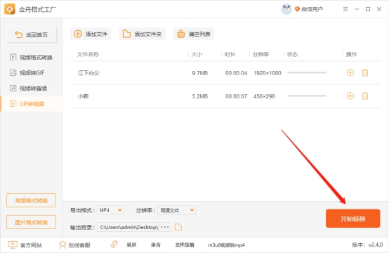
Task: Click the 金舟格式工厂 app logo
Action: [10, 9]
